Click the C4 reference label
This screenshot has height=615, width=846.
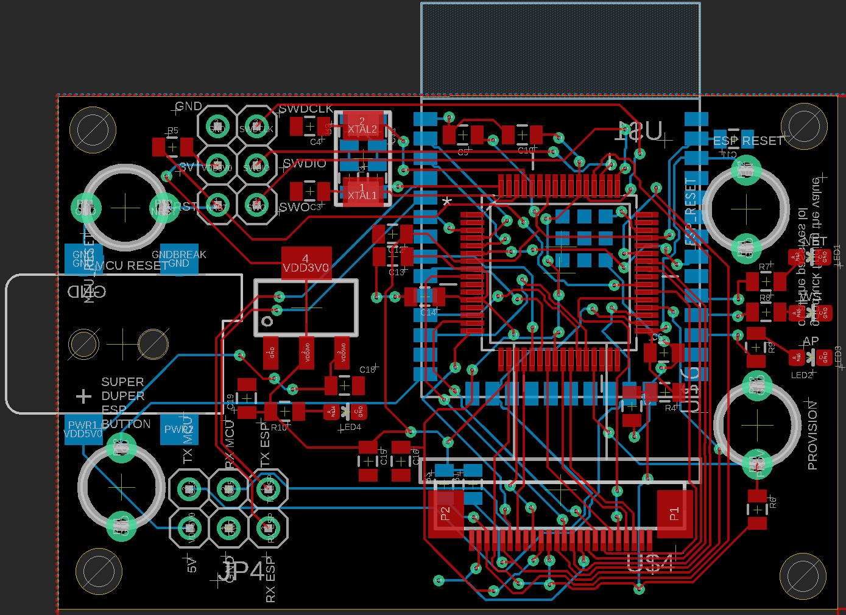coord(315,142)
